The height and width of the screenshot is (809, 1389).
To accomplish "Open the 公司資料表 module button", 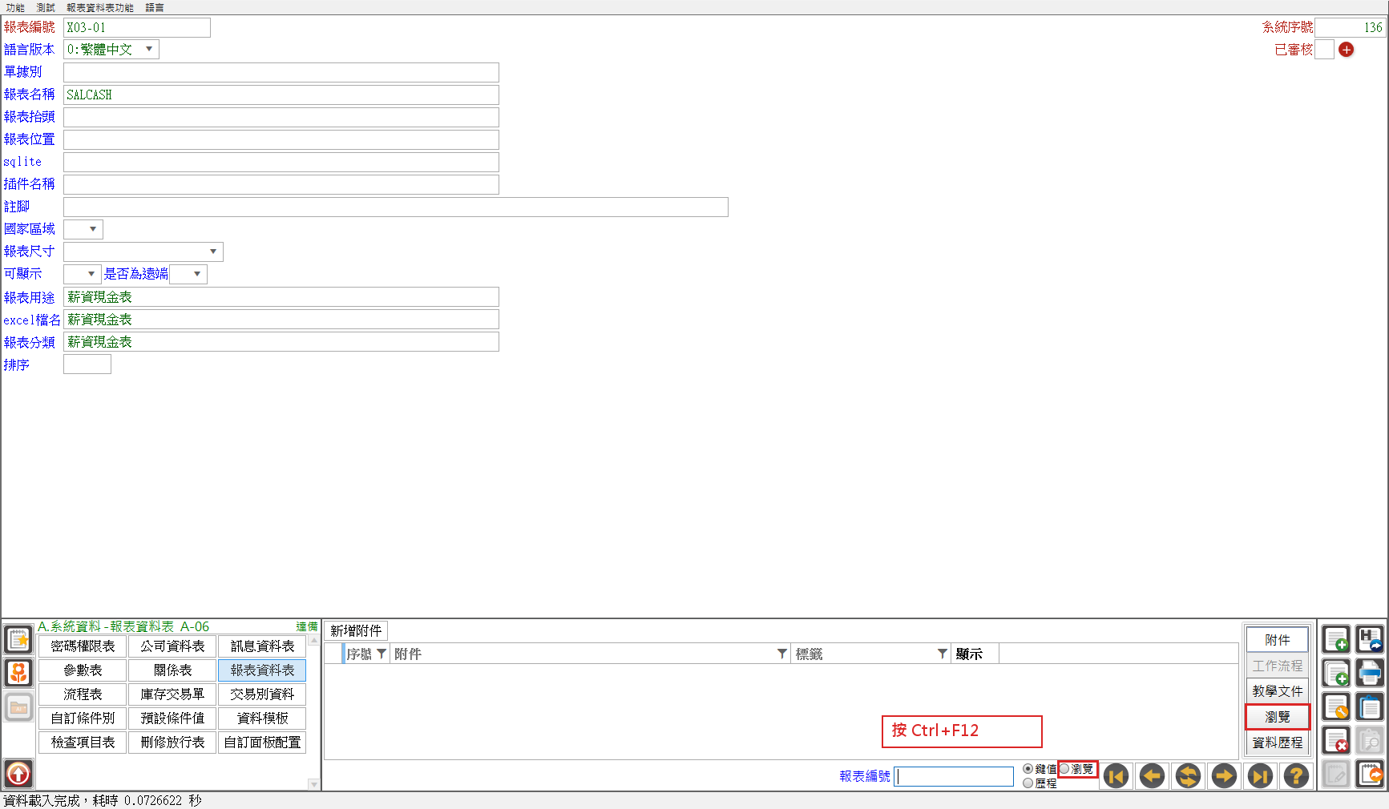I will coord(172,646).
